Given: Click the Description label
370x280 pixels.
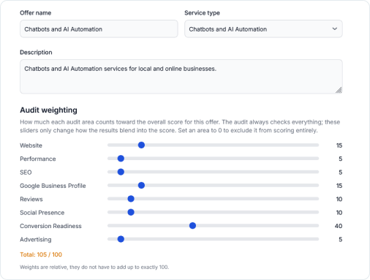Looking at the screenshot, I should pyautogui.click(x=36, y=53).
